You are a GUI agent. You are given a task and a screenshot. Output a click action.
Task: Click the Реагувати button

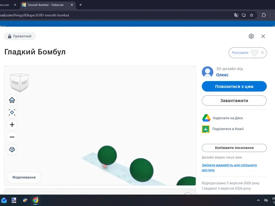[x=247, y=53]
